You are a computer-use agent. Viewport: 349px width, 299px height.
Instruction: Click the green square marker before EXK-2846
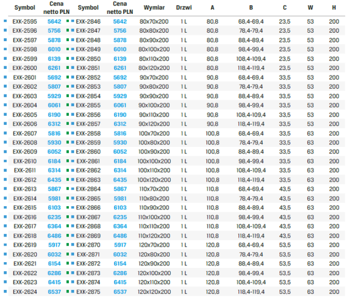[x=68, y=21]
